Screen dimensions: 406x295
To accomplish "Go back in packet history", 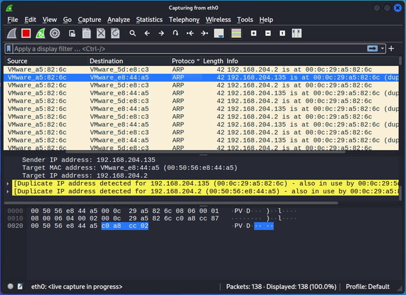I will (x=147, y=34).
